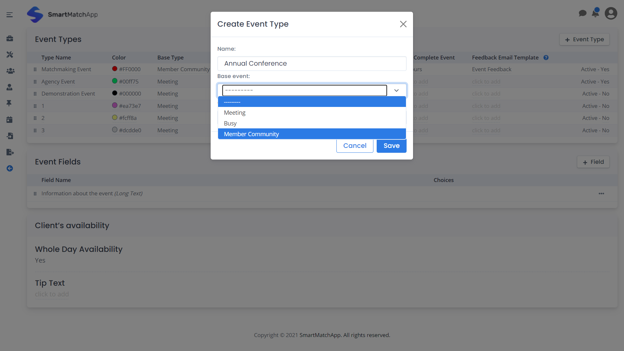Open the user profile avatar
This screenshot has width=624, height=351.
[611, 13]
